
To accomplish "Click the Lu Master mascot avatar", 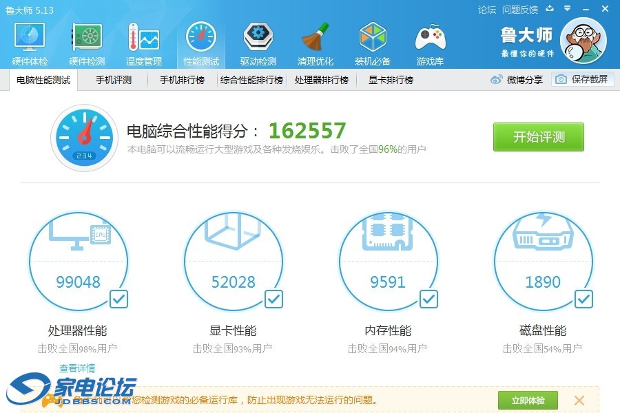I will pyautogui.click(x=583, y=40).
